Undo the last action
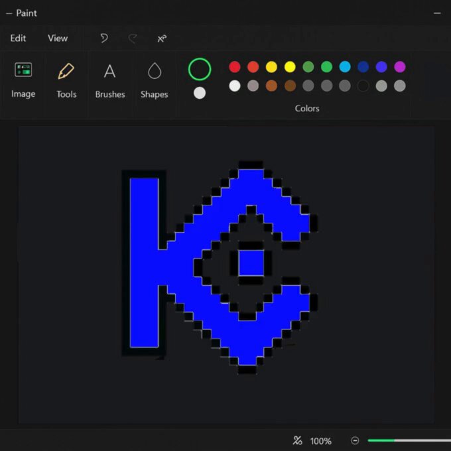This screenshot has width=451, height=451. 104,38
